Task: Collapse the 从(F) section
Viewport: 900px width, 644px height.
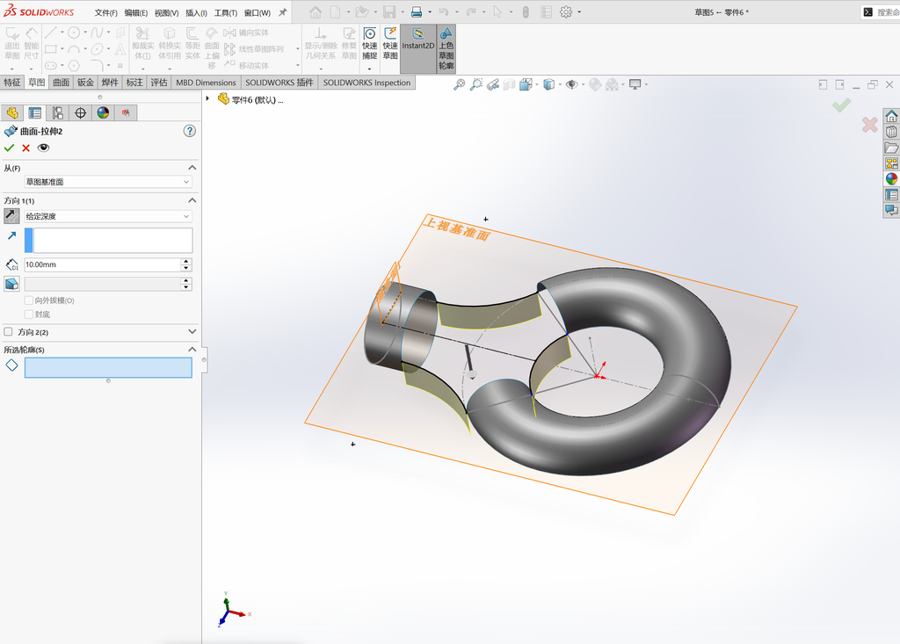Action: 192,168
